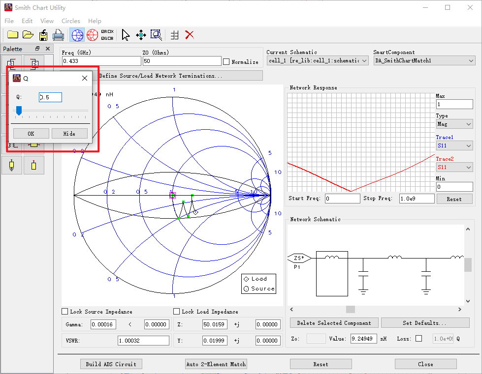Save using the floppy disk toolbar icon
Screen dimensions: 482x374
(x=43, y=35)
